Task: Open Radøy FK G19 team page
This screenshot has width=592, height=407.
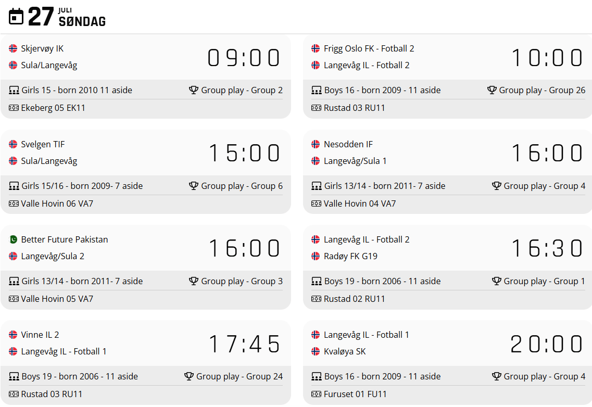Action: (x=350, y=256)
